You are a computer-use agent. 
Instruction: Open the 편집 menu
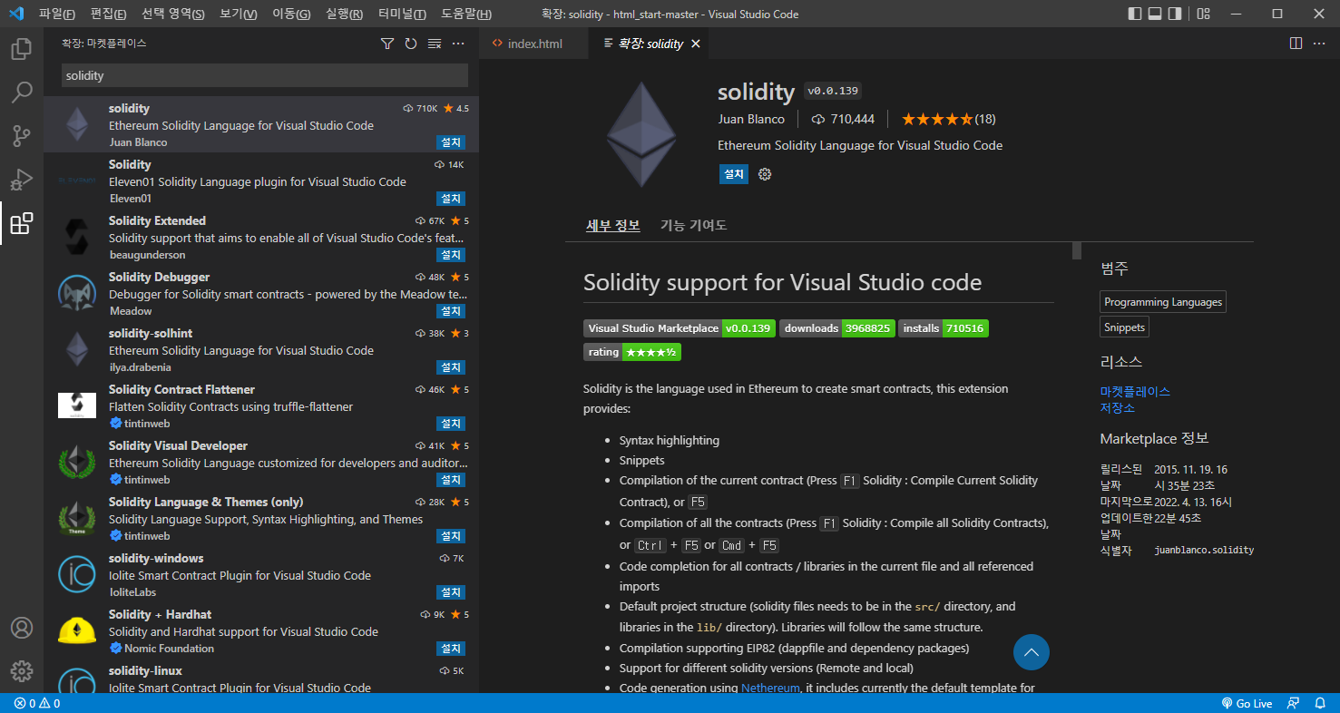[x=109, y=14]
